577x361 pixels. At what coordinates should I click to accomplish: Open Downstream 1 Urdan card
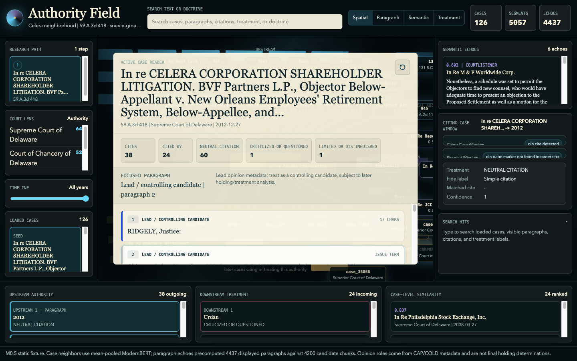point(285,317)
